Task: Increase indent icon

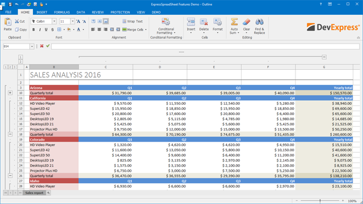Action: point(118,29)
